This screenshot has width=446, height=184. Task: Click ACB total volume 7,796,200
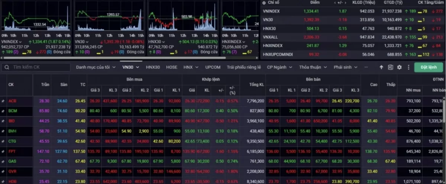pos(255,101)
